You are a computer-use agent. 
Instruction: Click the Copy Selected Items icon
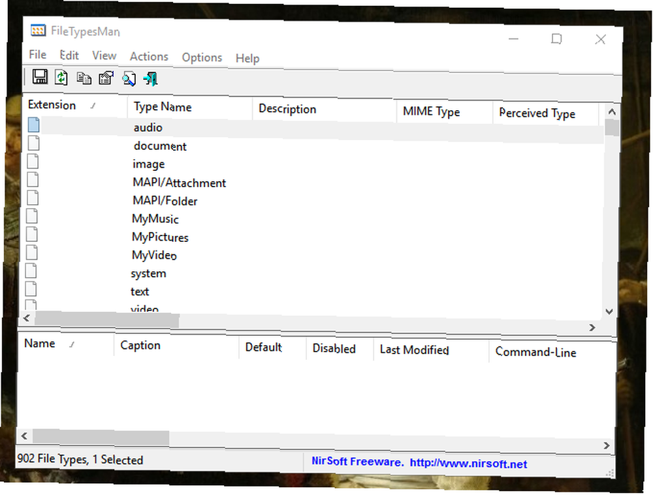click(x=84, y=78)
